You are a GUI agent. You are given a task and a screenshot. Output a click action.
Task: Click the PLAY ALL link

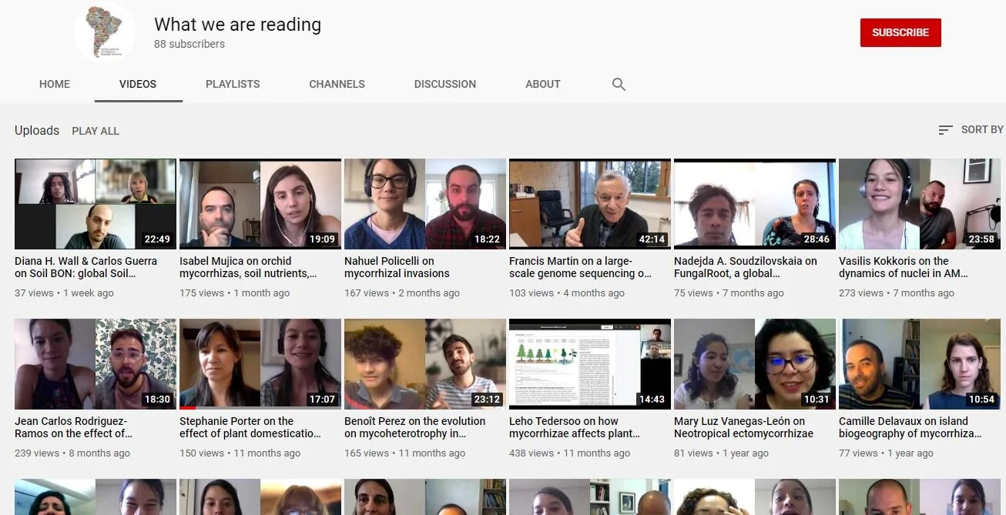click(95, 131)
